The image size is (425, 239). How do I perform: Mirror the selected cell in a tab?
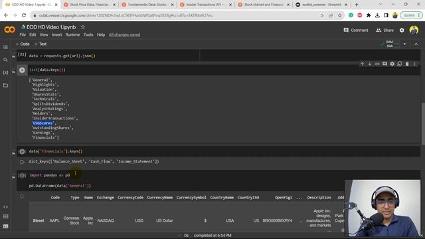(400, 64)
